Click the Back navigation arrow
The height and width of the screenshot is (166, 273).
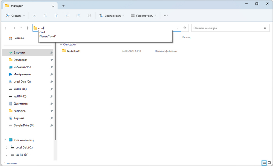[x=6, y=28]
